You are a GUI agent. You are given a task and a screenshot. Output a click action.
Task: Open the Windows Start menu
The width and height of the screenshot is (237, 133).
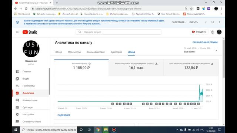click(16, 130)
